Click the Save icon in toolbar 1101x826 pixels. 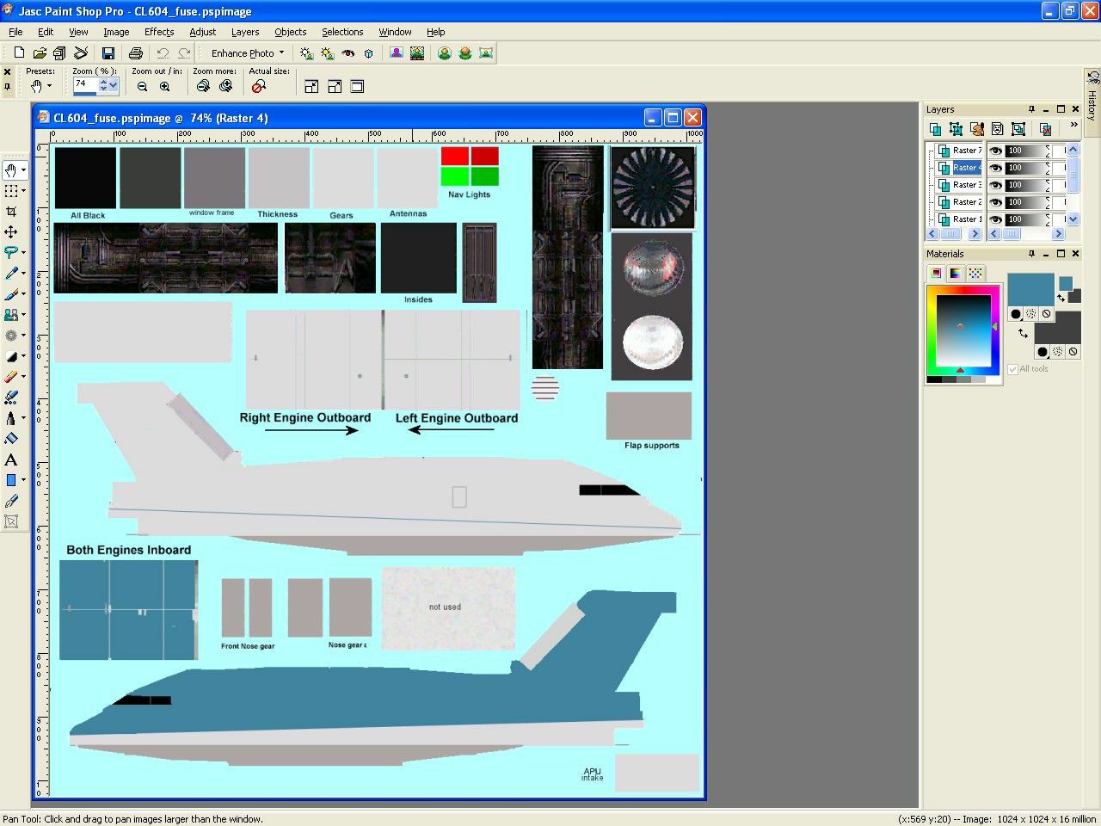click(108, 53)
